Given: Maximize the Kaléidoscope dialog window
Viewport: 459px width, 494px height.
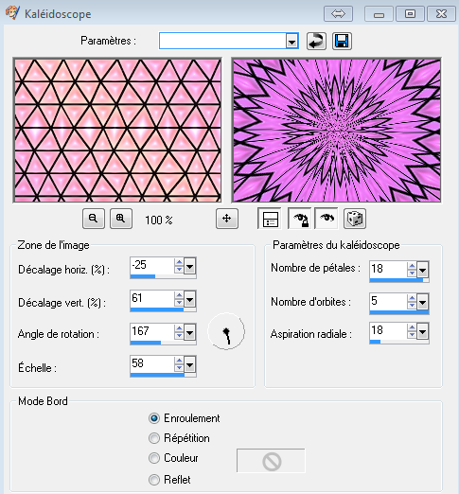Looking at the screenshot, I should 410,14.
